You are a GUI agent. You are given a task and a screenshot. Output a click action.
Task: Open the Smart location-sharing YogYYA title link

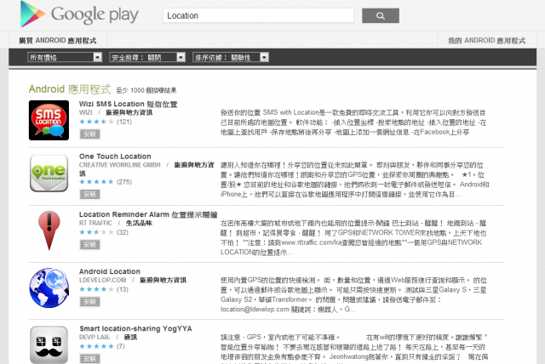click(x=135, y=328)
